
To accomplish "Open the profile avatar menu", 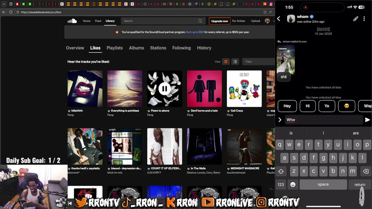I will [x=267, y=21].
